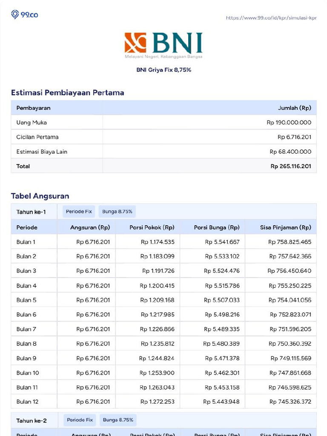Click the Total amount Rp 265.116.201
This screenshot has height=436, width=327.
290,166
